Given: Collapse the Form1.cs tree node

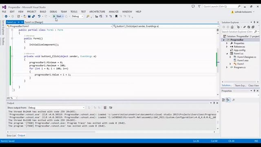Looking at the screenshot, I should (227, 53).
